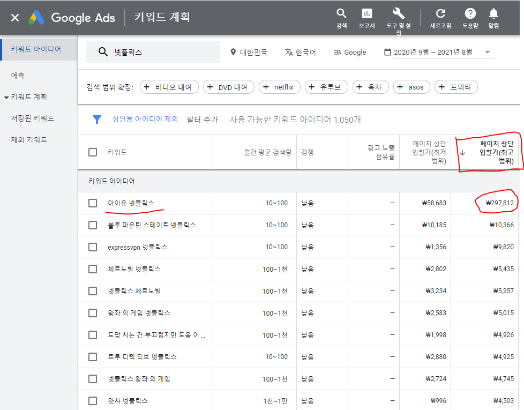Click the keyword expressvpn 넷플릭스
Viewport: 524px width, 410px height.
pyautogui.click(x=137, y=247)
